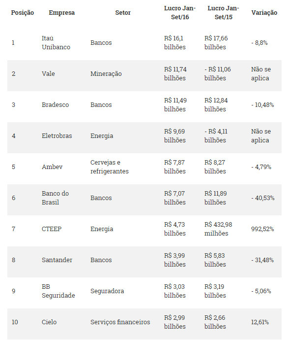Image resolution: width=287 pixels, height=341 pixels.
Task: Click the BB Seguridade cell
Action: [58, 291]
